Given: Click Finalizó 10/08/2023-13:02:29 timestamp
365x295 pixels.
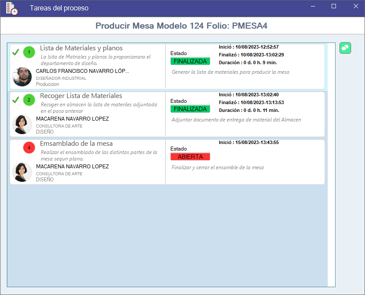Looking at the screenshot, I should 251,55.
